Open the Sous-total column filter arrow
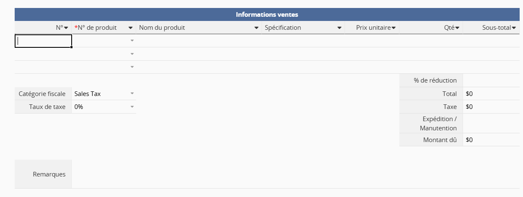Image resolution: width=523 pixels, height=197 pixels. click(x=514, y=28)
